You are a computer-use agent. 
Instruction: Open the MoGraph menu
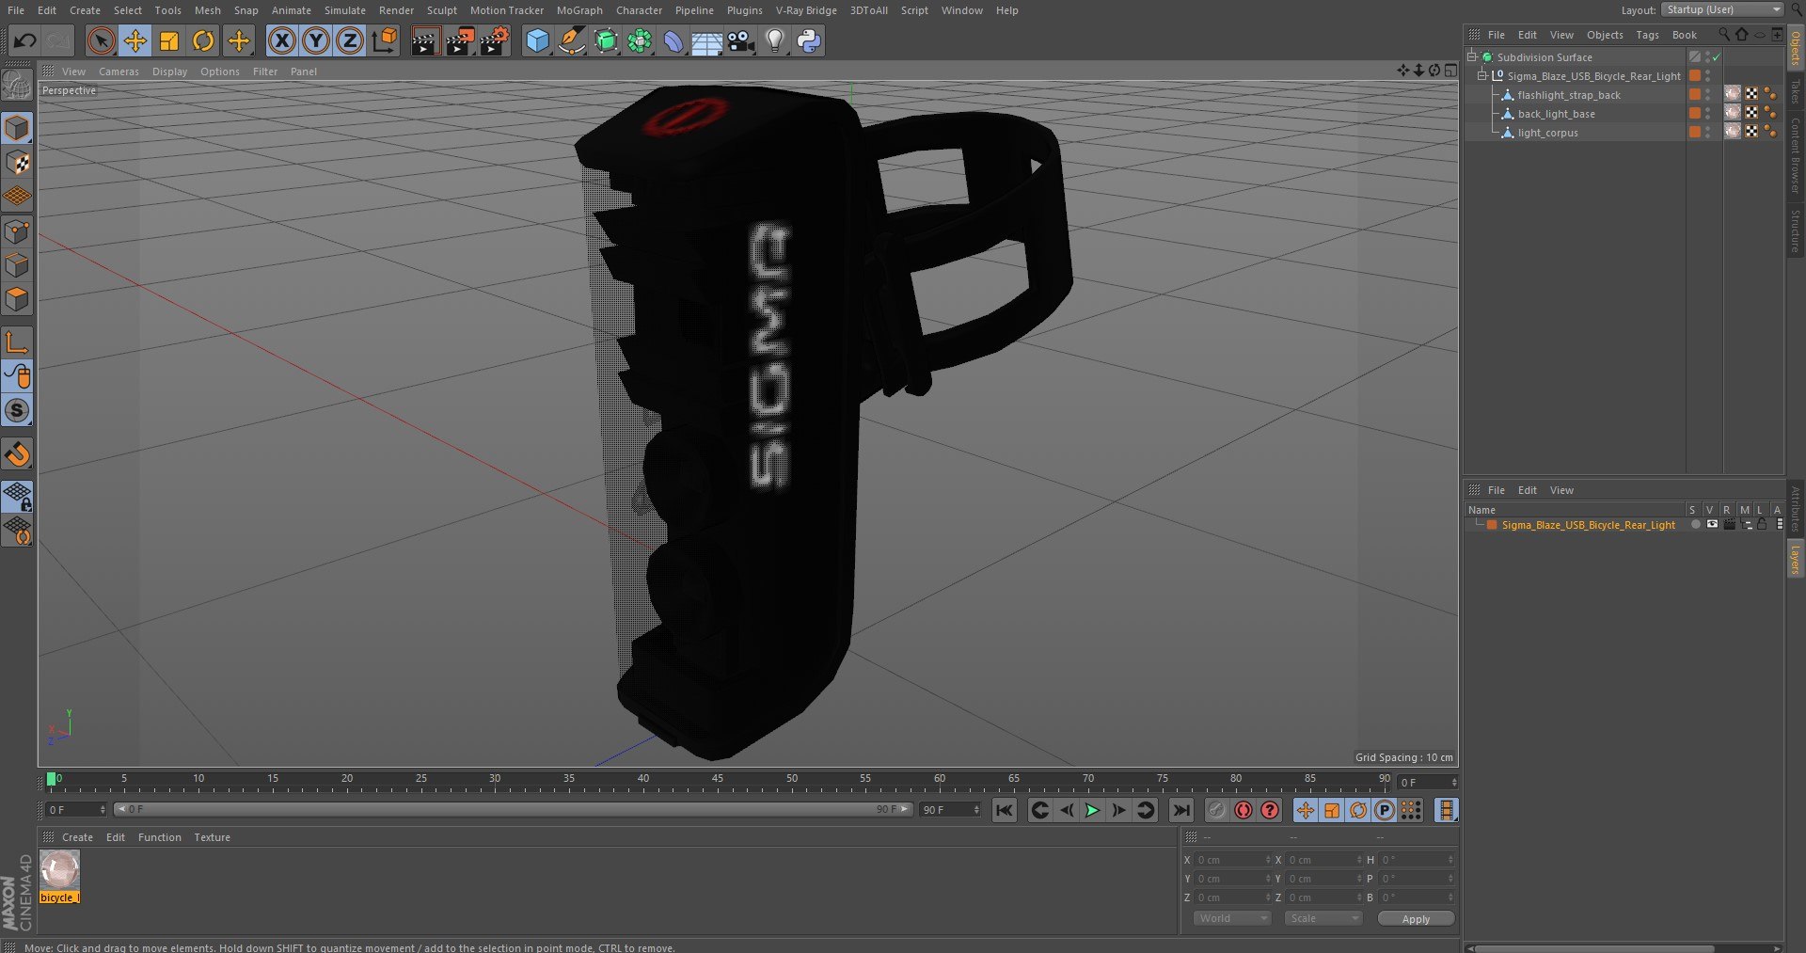click(x=579, y=10)
